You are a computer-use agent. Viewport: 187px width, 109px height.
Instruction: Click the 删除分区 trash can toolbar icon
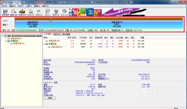tap(56, 12)
